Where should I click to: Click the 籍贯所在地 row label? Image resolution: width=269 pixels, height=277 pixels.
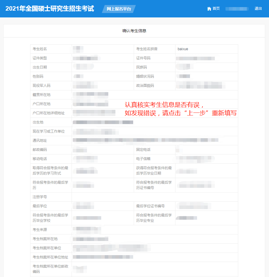[x=41, y=95]
